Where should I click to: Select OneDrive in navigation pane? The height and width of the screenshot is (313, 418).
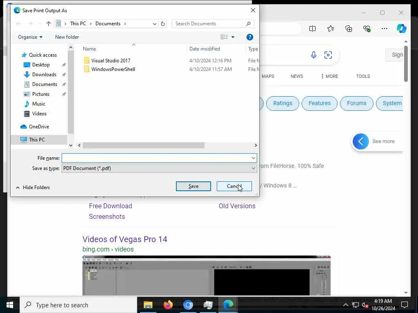click(x=39, y=127)
